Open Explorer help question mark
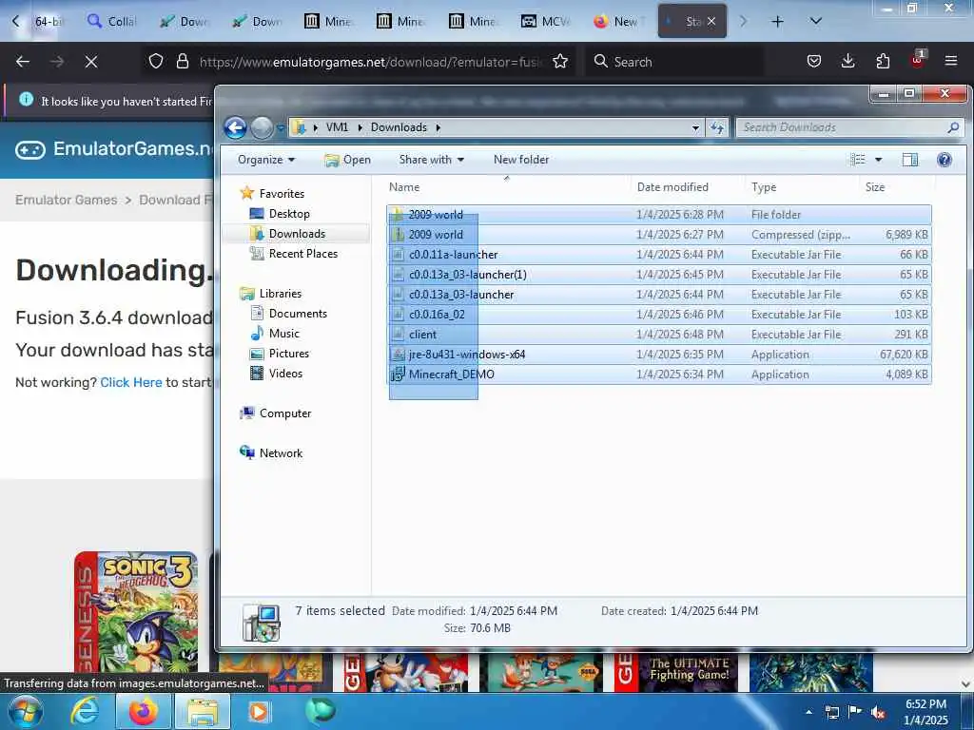The image size is (974, 730). point(945,160)
